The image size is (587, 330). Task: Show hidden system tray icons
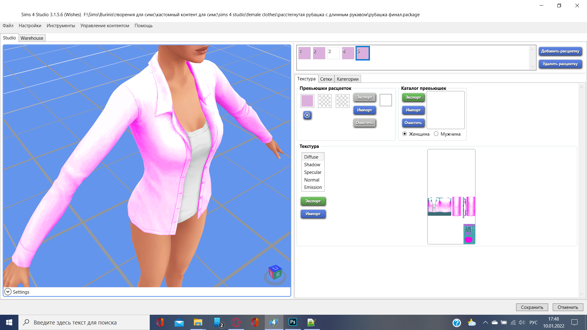pyautogui.click(x=485, y=322)
